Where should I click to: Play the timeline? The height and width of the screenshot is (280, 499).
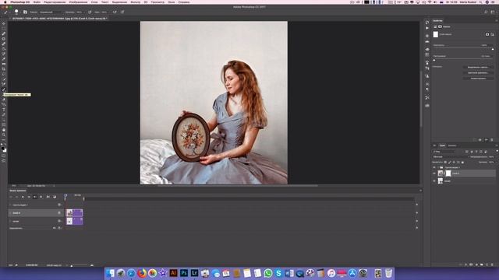pos(23,197)
